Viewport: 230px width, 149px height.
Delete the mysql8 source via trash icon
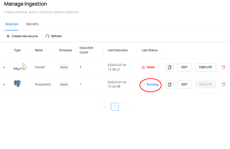pyautogui.click(x=223, y=67)
